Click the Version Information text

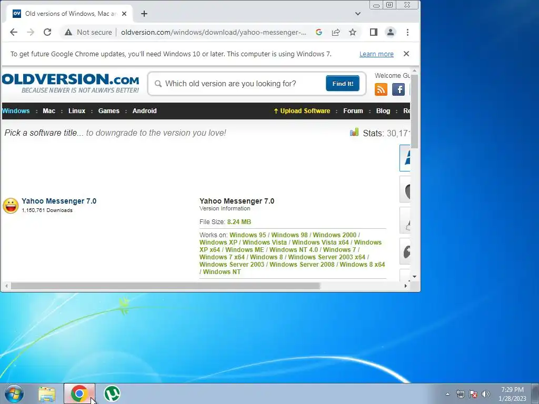pyautogui.click(x=225, y=208)
